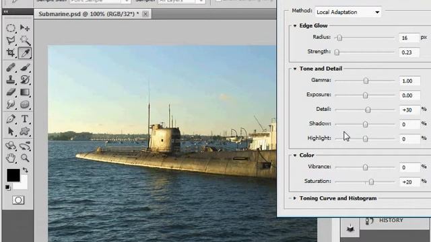Select the Sponge tool
This screenshot has height=242, width=431.
[x=25, y=105]
